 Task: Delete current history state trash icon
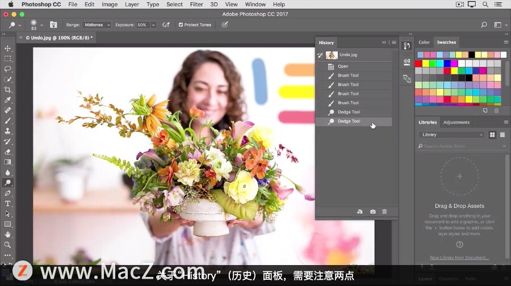384,212
